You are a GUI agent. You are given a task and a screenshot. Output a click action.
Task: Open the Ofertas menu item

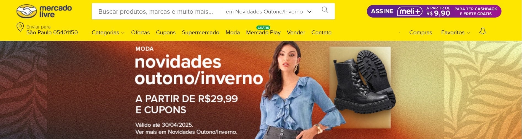[140, 32]
